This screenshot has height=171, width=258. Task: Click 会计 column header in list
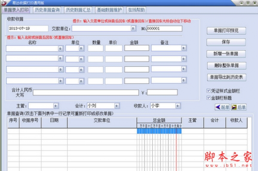(215, 123)
